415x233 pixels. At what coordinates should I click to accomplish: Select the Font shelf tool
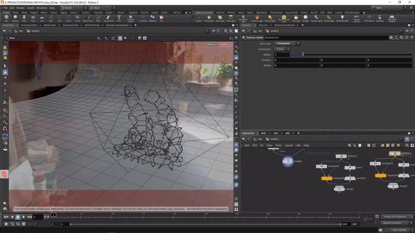click(119, 18)
